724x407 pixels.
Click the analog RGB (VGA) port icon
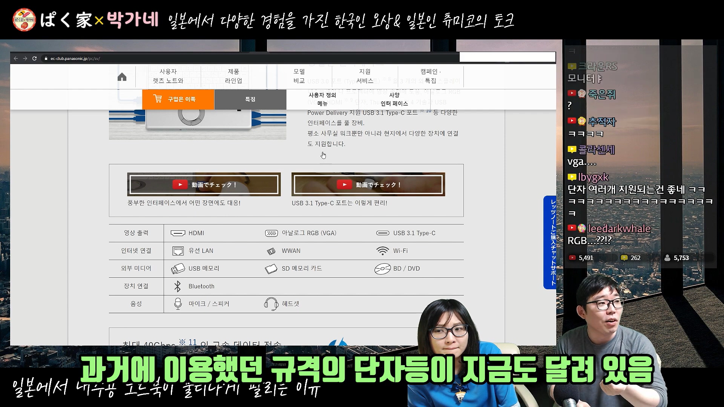pyautogui.click(x=271, y=233)
